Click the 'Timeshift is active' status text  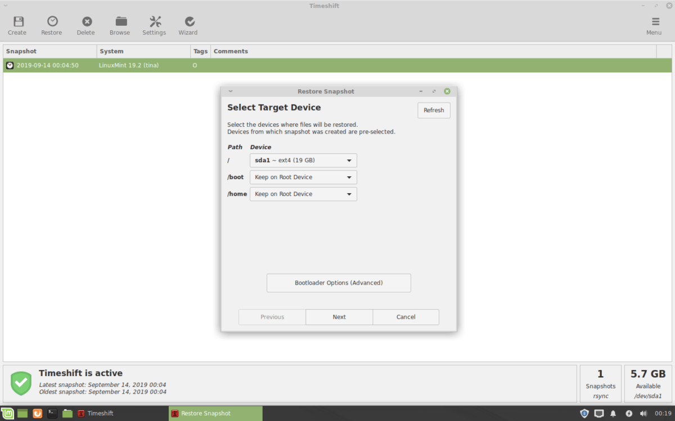(80, 373)
